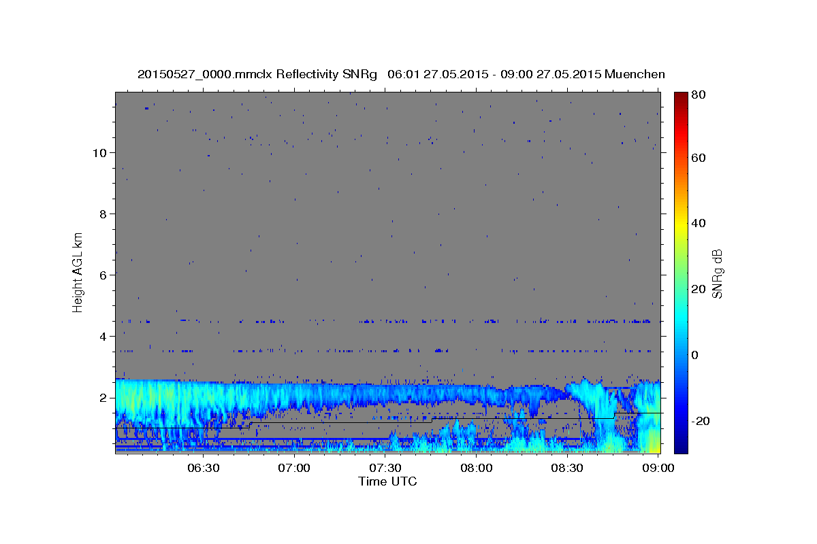Click the 08:30 time axis label
The width and height of the screenshot is (817, 544).
pyautogui.click(x=568, y=469)
